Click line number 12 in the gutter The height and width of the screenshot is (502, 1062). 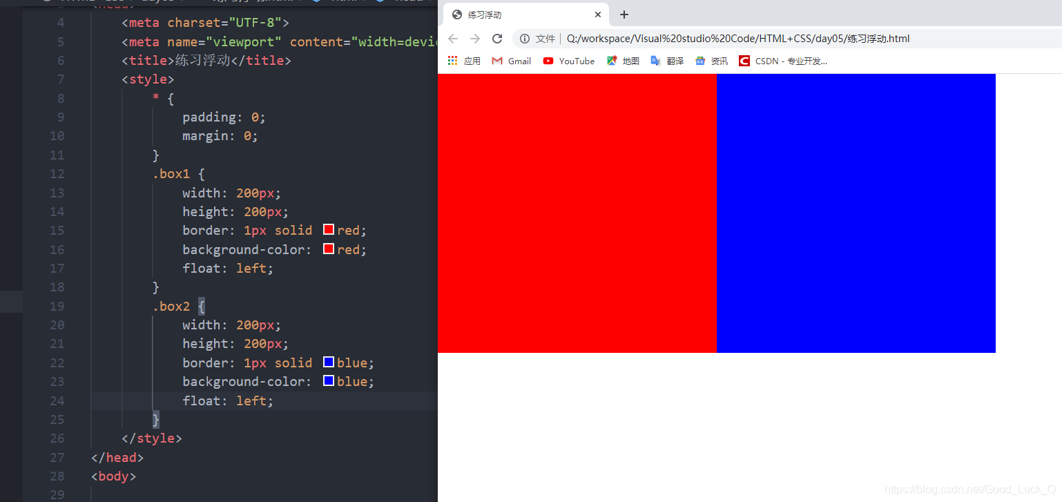57,174
